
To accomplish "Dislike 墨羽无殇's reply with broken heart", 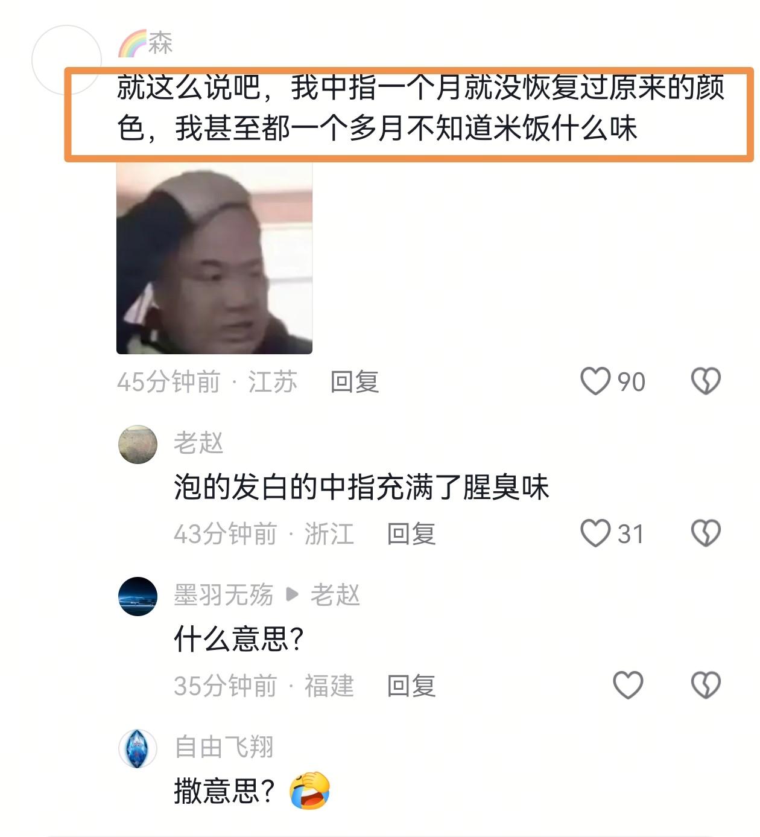I will click(706, 686).
